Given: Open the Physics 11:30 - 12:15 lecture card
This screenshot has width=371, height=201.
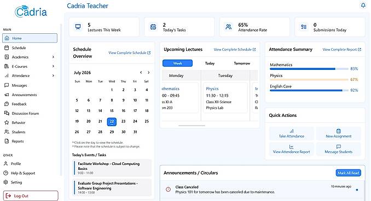Looking at the screenshot, I should point(225,98).
